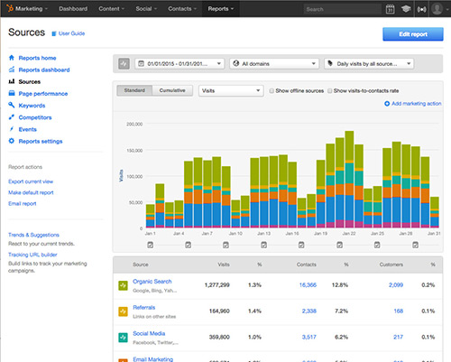Click the marketing action marker below Jan 13

[263, 245]
